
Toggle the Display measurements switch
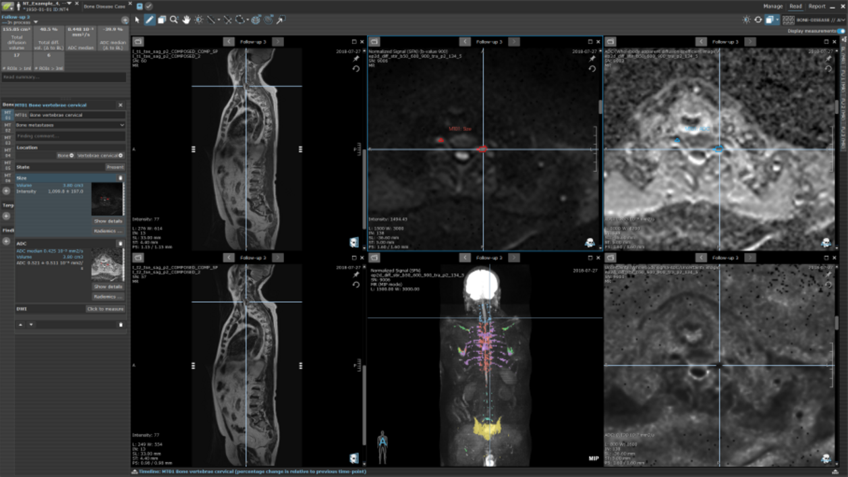pos(841,31)
